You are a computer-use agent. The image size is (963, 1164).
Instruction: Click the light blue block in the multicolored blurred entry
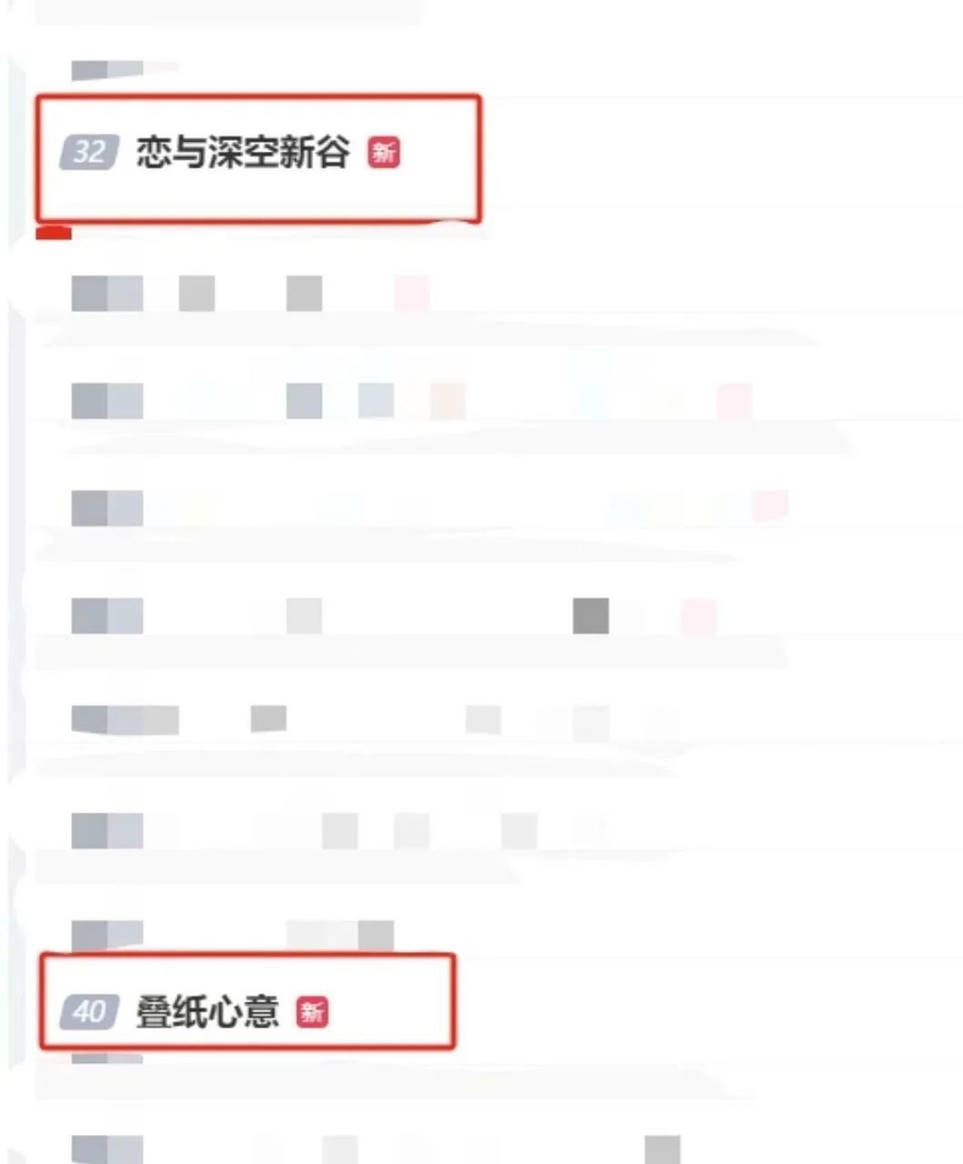(376, 401)
